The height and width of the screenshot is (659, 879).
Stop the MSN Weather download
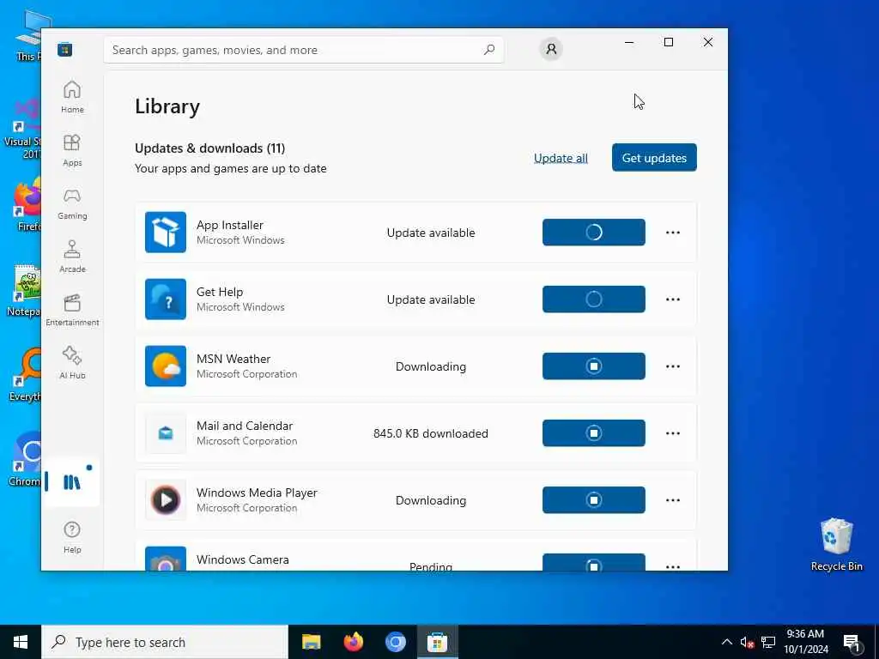[x=594, y=366]
